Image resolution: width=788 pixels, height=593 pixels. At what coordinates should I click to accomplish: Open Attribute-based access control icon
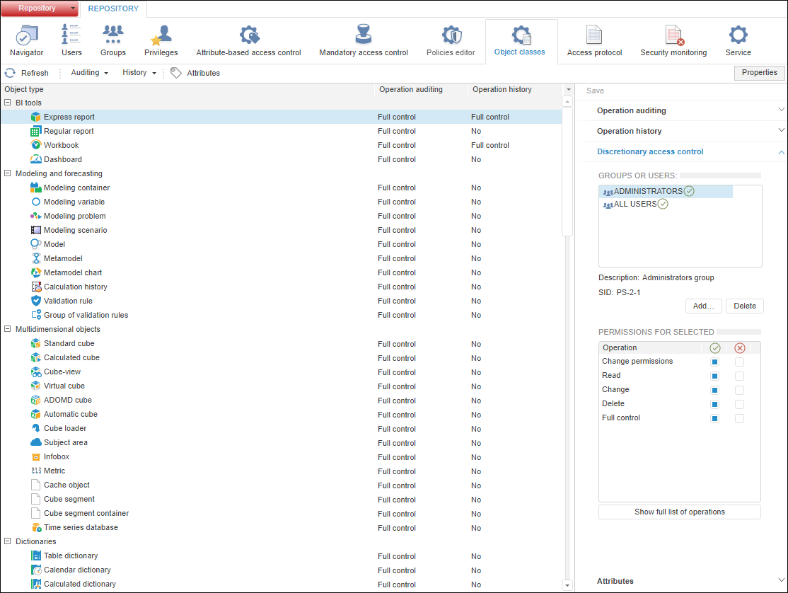248,41
